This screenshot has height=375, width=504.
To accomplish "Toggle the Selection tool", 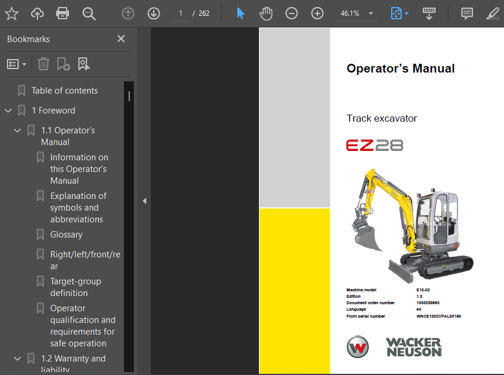I will [241, 13].
